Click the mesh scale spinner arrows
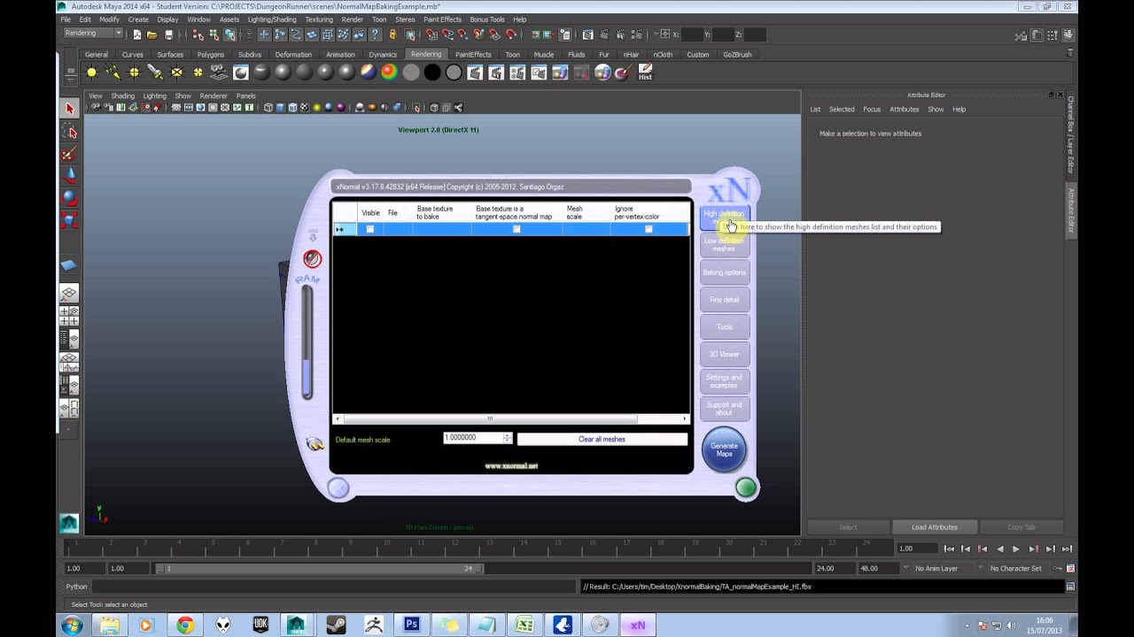The width and height of the screenshot is (1134, 637). [x=507, y=438]
